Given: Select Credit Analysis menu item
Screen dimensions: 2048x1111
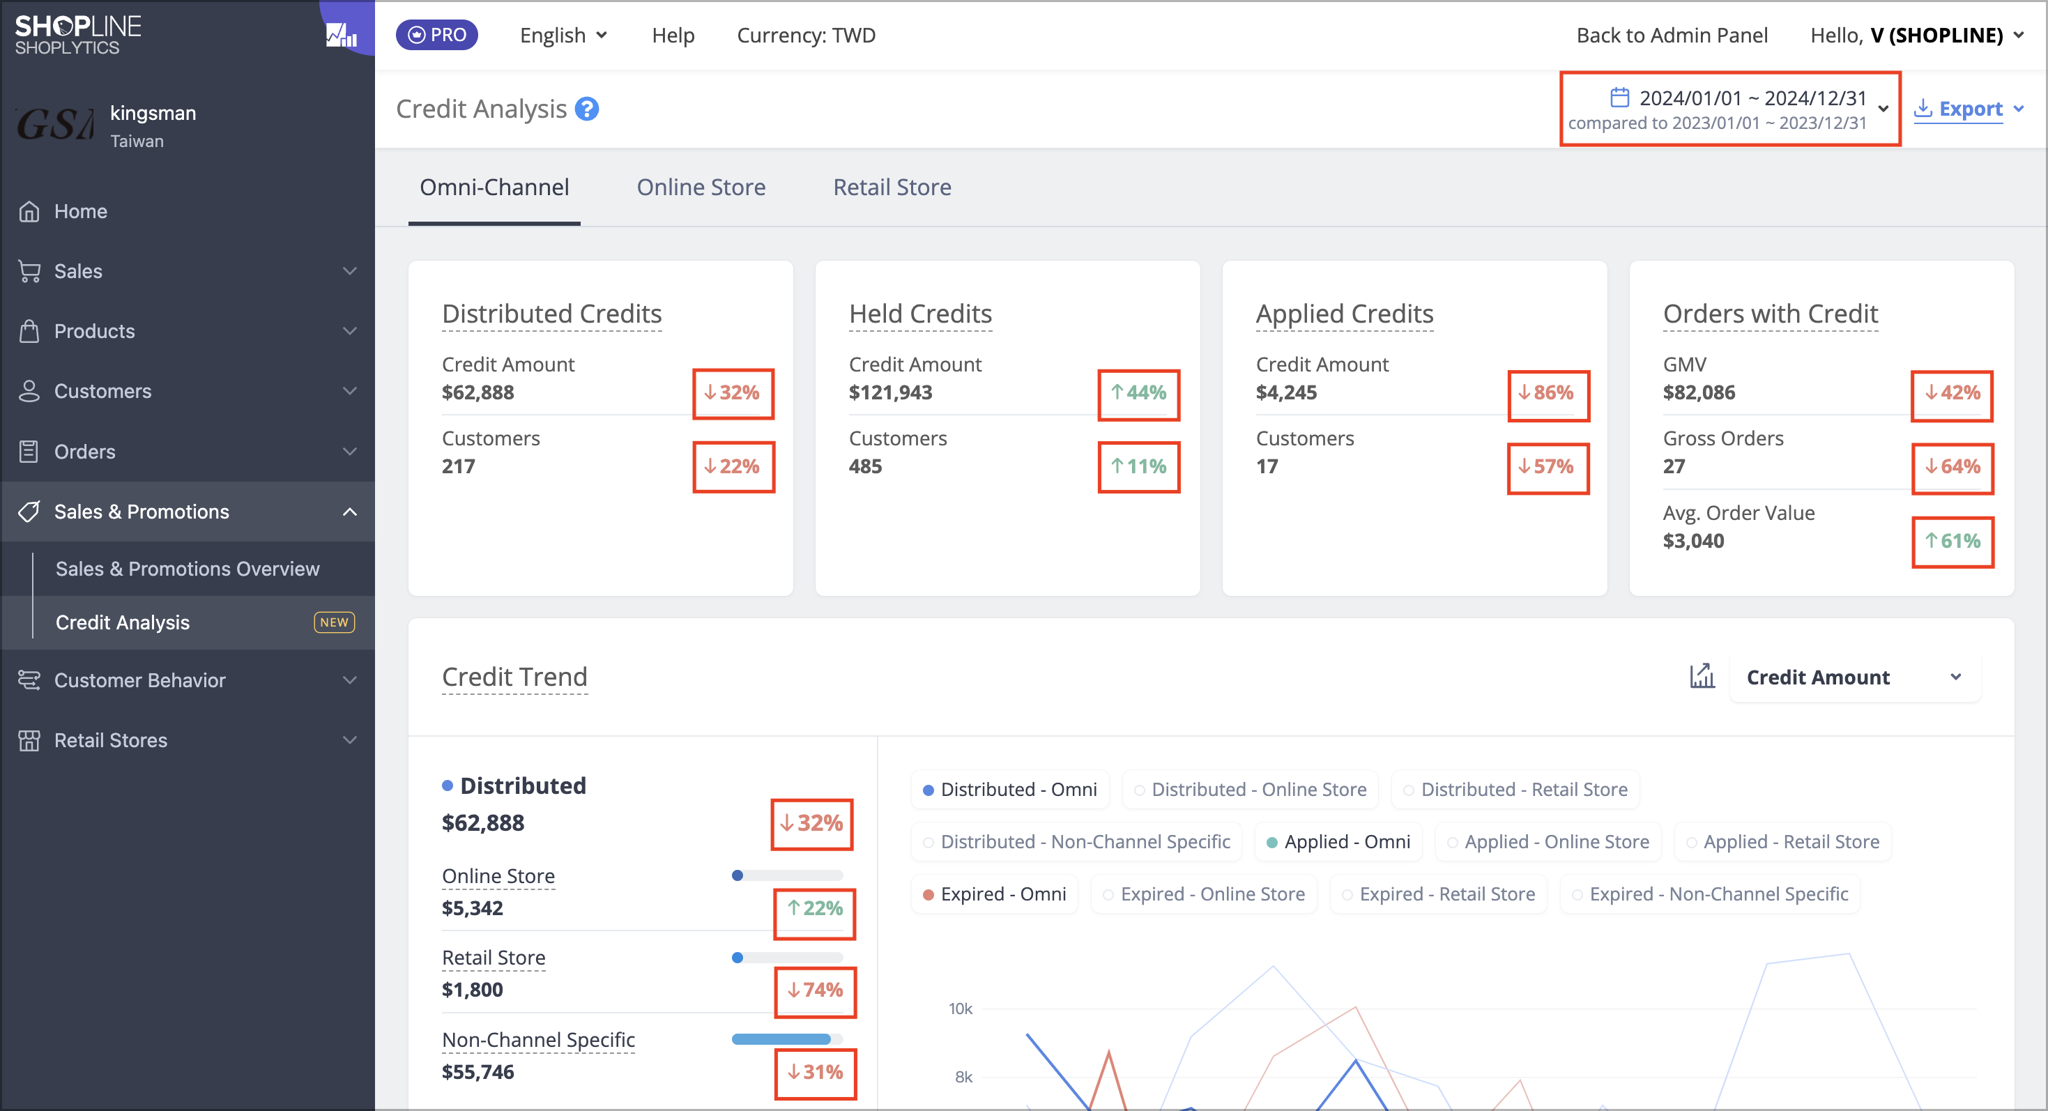Looking at the screenshot, I should click(x=188, y=622).
